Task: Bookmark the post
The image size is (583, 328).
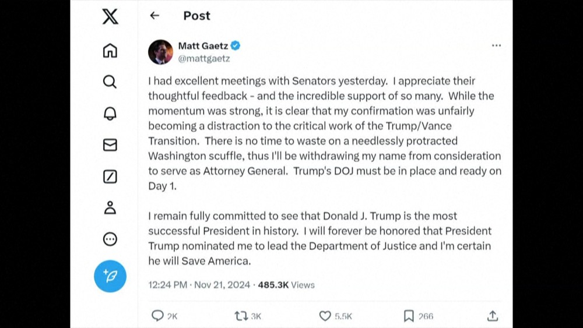Action: [409, 316]
